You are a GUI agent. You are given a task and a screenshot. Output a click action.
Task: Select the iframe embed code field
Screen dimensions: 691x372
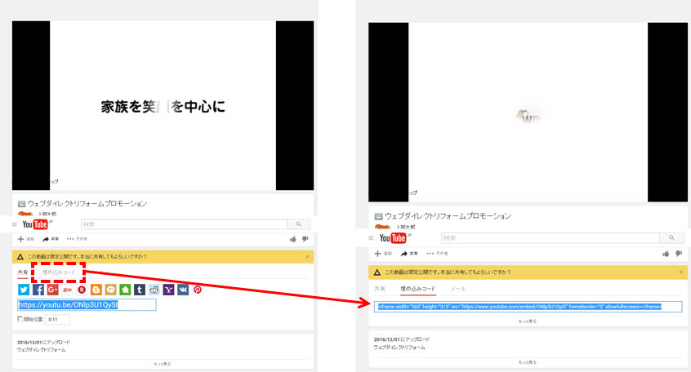point(528,307)
